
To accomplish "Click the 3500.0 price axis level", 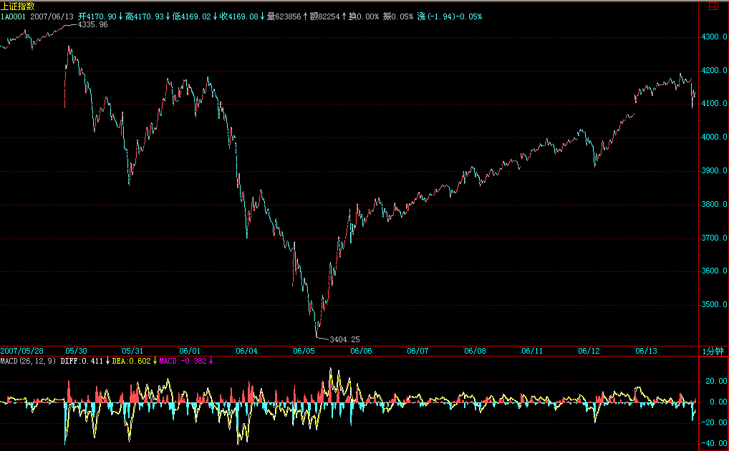I will coord(713,305).
